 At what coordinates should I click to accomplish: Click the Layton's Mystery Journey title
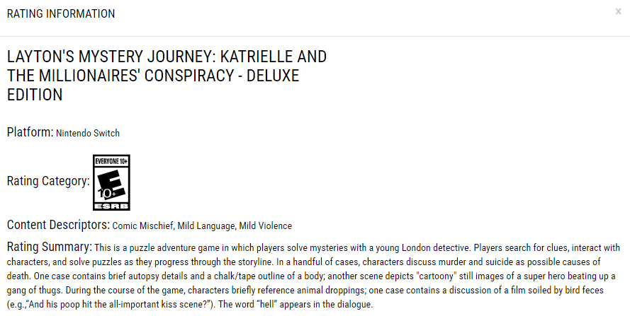[167, 76]
